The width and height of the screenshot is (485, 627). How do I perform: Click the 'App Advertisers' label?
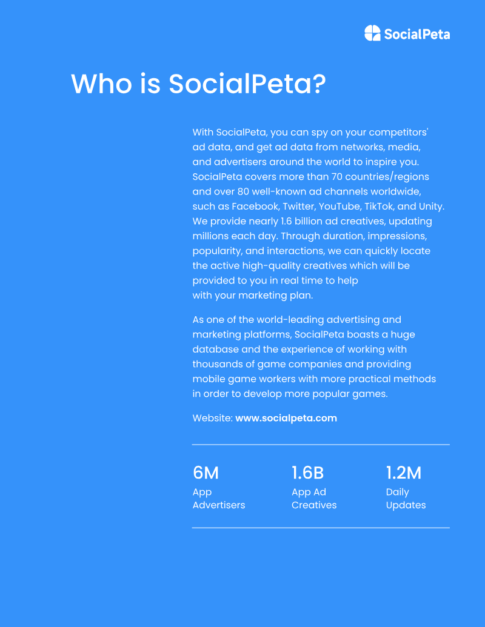218,499
